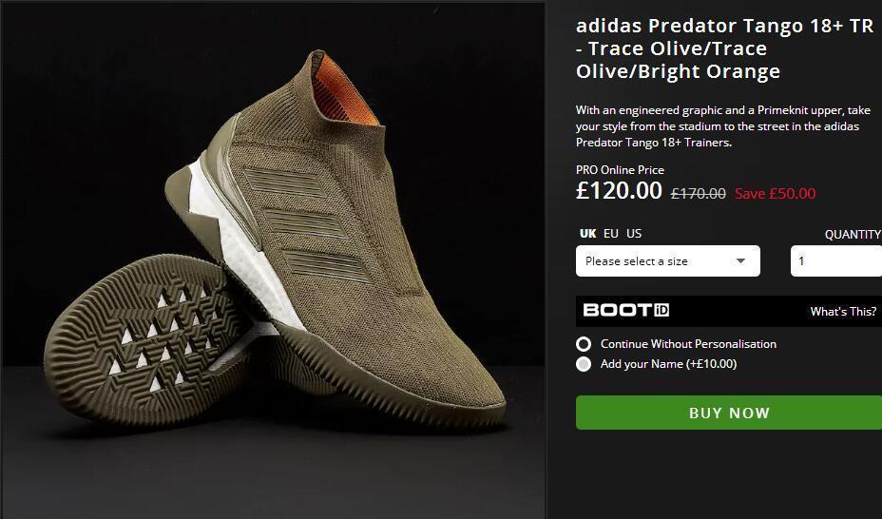Click the PRO Online Price label
This screenshot has width=882, height=519.
pos(620,170)
